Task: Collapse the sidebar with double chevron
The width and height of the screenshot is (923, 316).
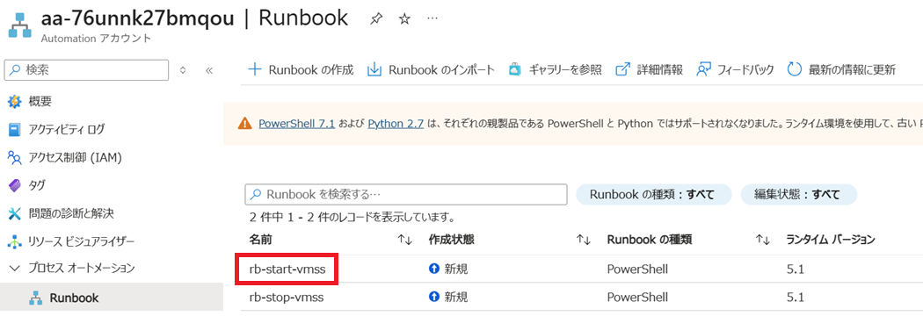Action: tap(208, 70)
